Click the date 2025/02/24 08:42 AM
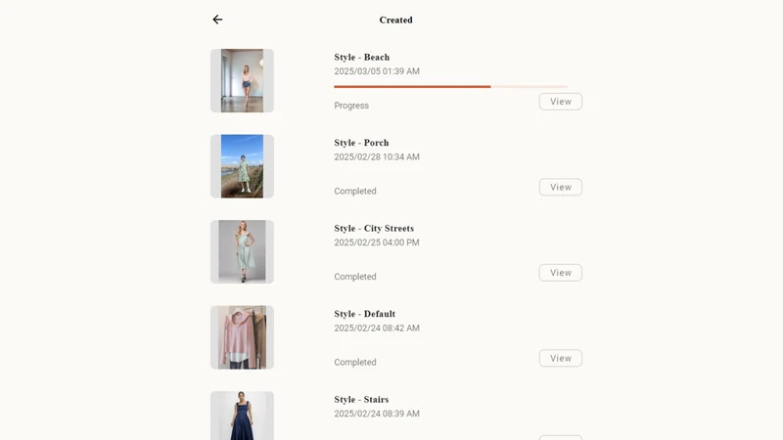 click(x=377, y=329)
